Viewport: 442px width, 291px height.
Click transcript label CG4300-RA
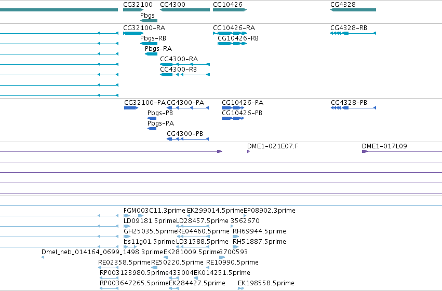tap(179, 59)
